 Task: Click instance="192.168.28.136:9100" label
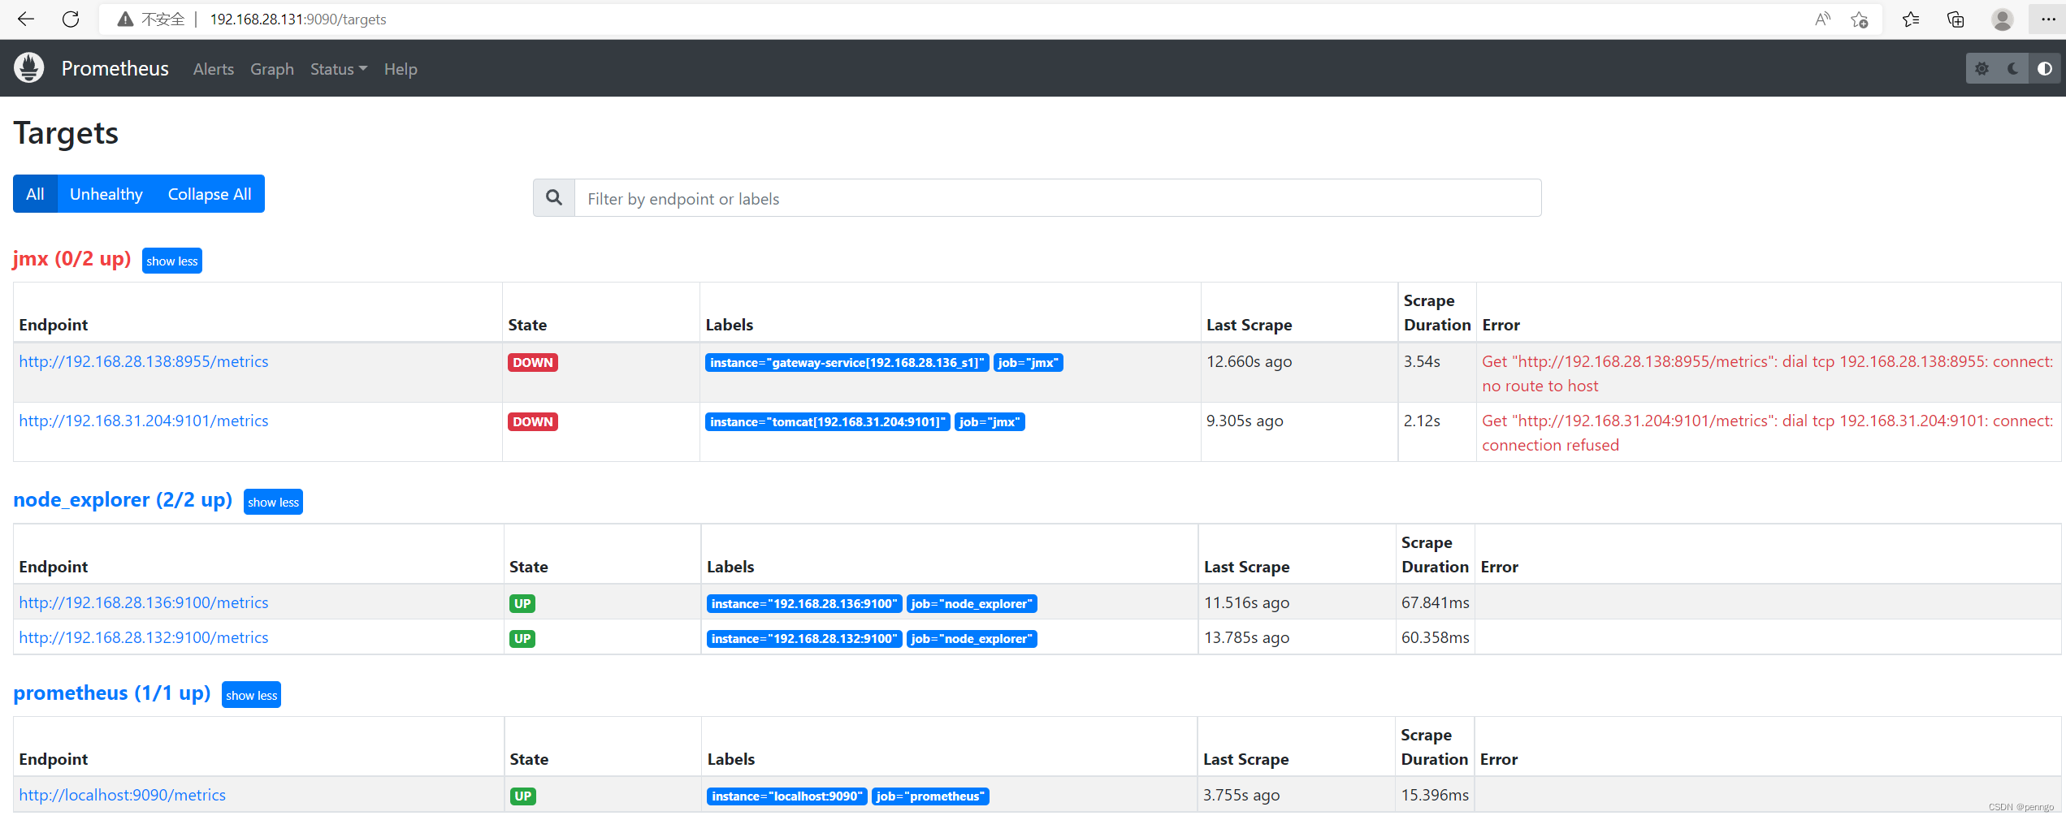pyautogui.click(x=804, y=604)
